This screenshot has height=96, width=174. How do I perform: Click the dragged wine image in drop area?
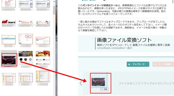[x=98, y=82]
